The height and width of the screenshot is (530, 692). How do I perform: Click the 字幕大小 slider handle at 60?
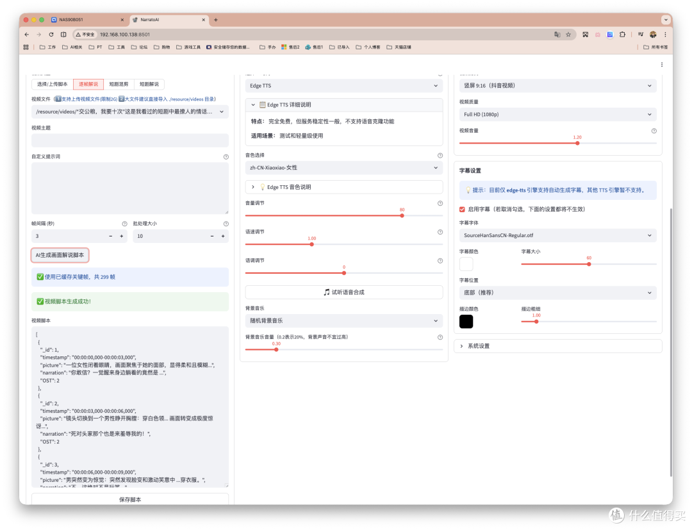click(589, 264)
